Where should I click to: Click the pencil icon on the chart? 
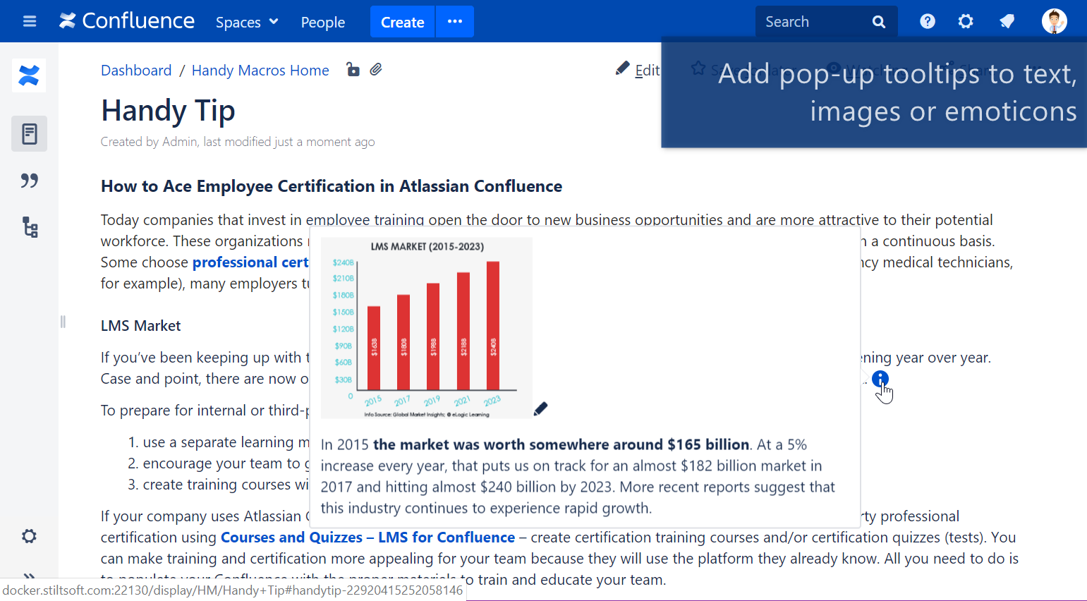(x=540, y=409)
